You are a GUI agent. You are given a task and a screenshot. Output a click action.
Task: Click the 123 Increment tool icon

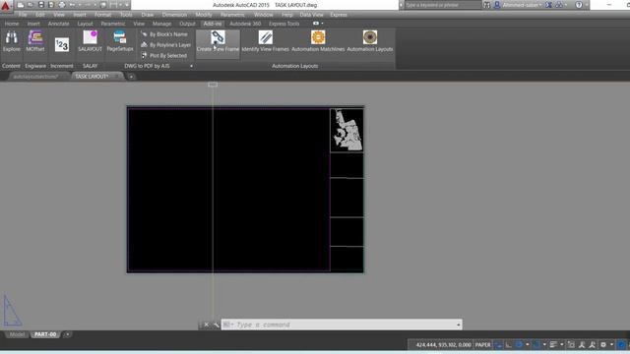pyautogui.click(x=62, y=44)
